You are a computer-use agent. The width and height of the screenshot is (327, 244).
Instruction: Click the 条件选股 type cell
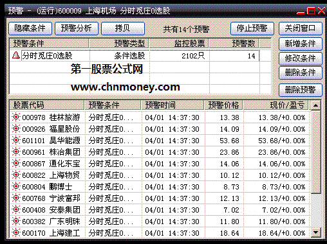[120, 56]
